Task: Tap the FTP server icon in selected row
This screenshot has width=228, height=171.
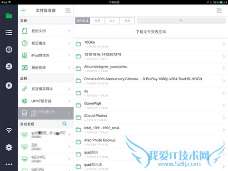Action: point(25,113)
